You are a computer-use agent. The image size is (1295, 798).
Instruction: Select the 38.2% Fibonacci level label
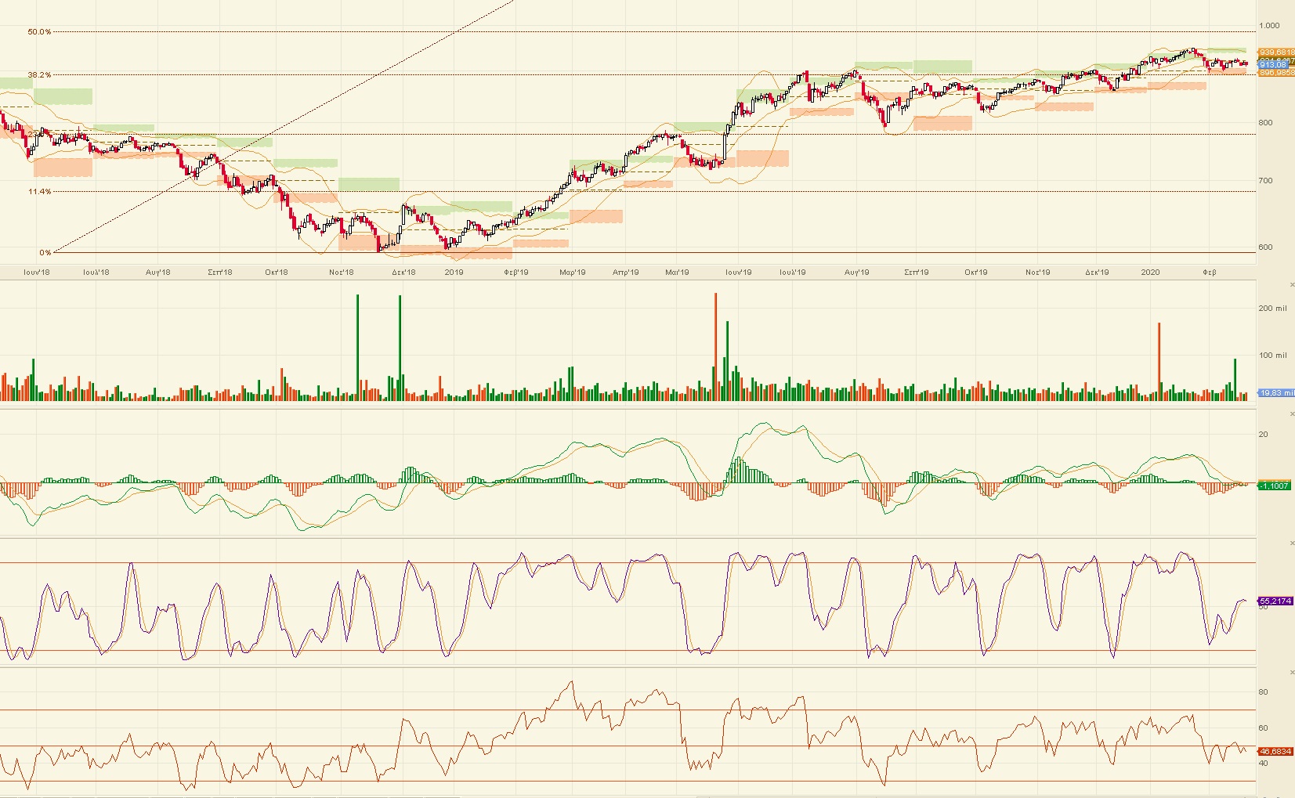39,75
